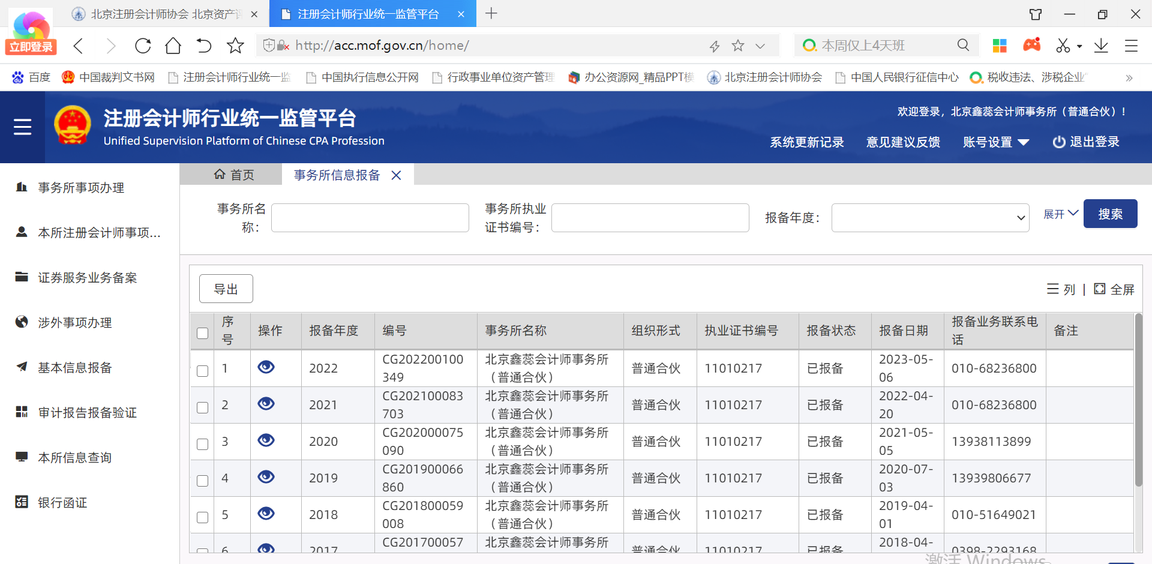Open the 报备年度 dropdown

click(x=929, y=218)
